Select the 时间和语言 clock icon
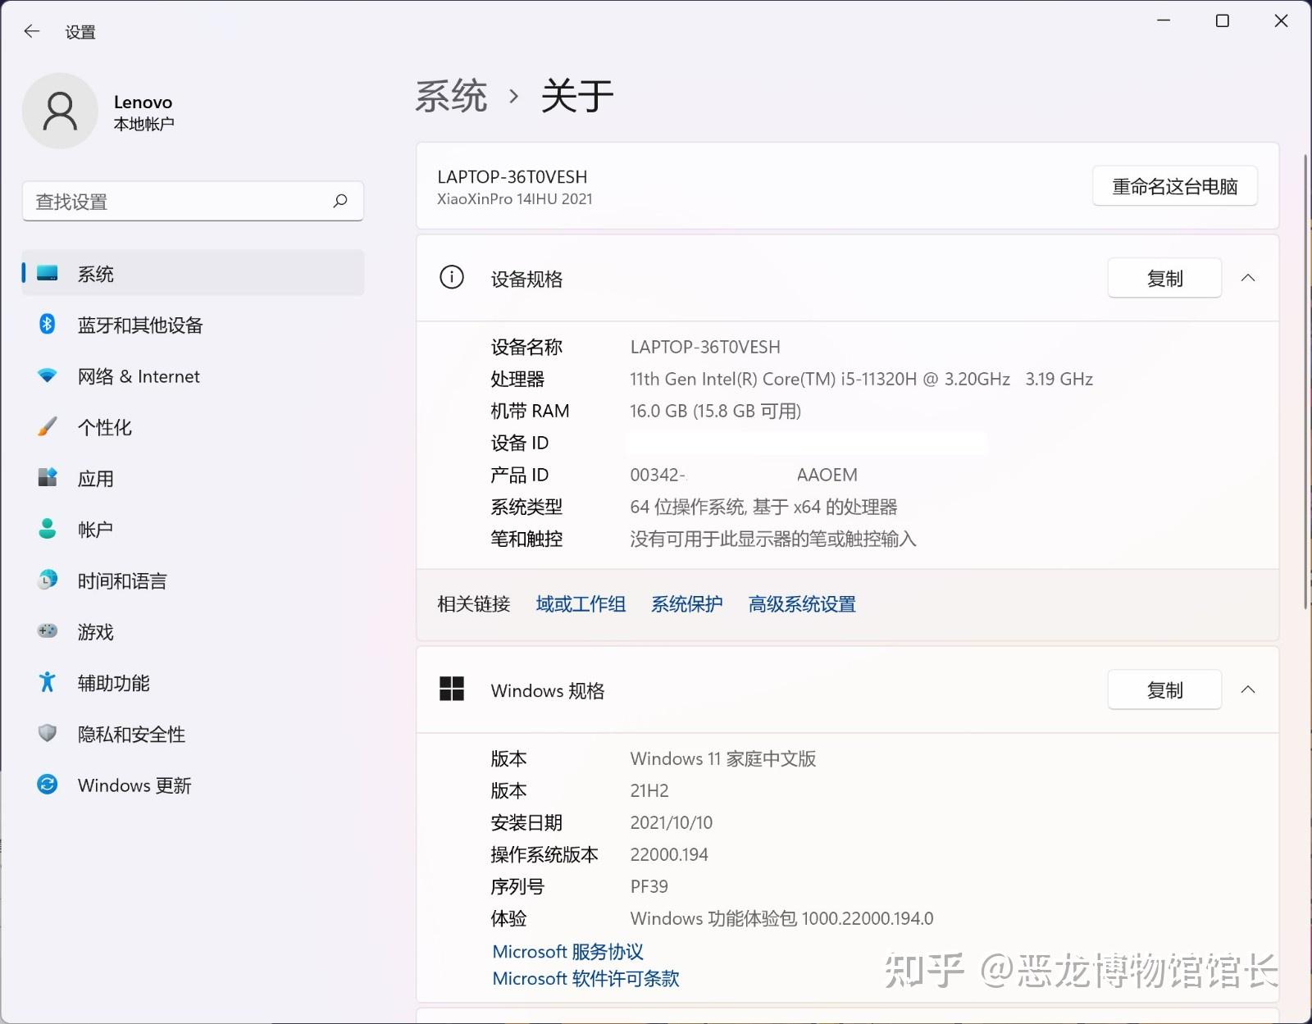1312x1024 pixels. pyautogui.click(x=48, y=580)
